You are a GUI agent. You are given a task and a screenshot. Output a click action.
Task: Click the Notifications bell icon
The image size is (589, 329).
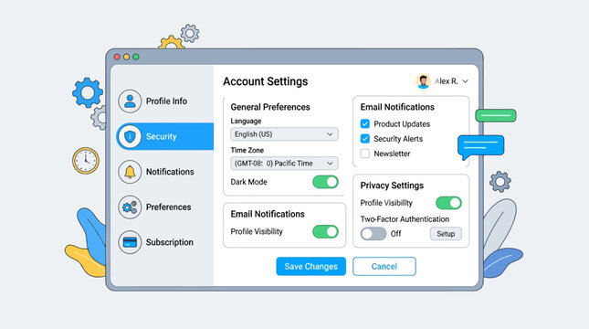pos(130,172)
